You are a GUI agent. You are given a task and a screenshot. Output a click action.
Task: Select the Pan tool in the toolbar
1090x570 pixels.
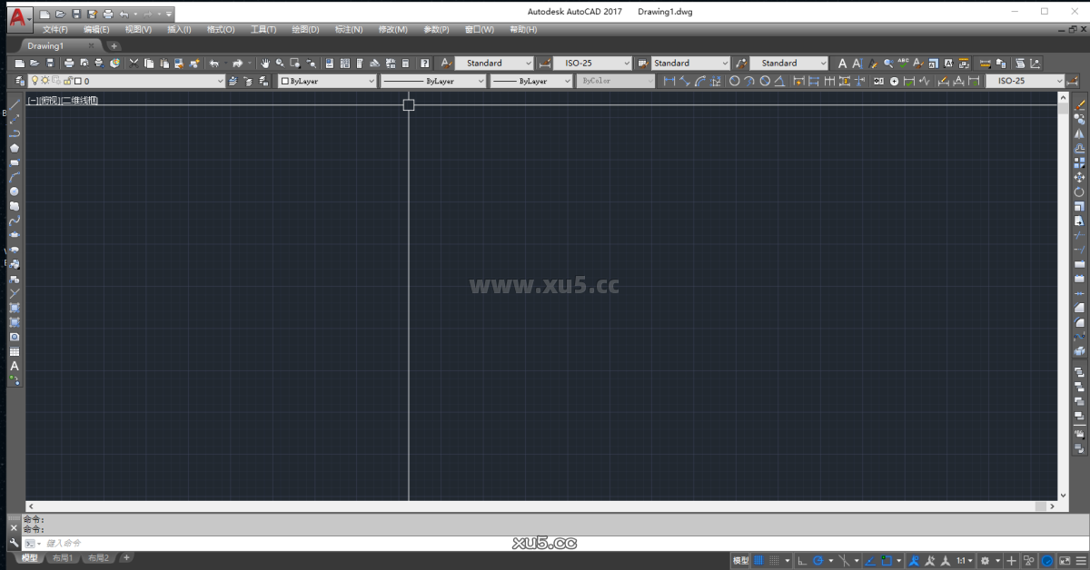267,63
